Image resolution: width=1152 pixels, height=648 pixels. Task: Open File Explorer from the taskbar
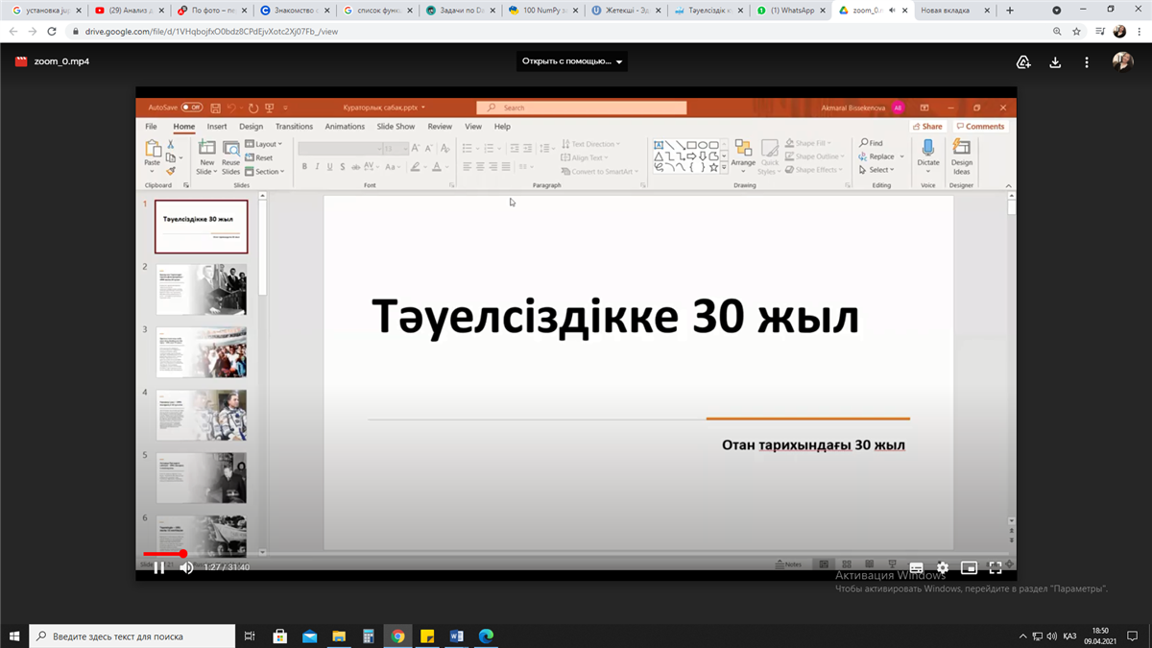339,636
